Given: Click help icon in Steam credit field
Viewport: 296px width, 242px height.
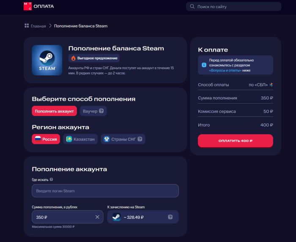Looking at the screenshot, I should click(170, 217).
